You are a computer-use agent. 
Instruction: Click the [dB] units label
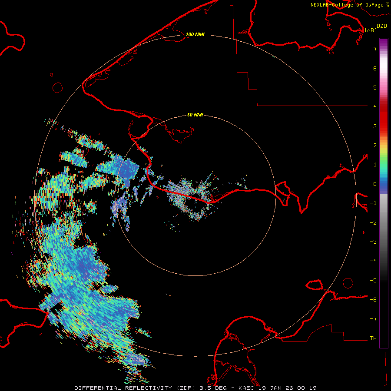371,30
